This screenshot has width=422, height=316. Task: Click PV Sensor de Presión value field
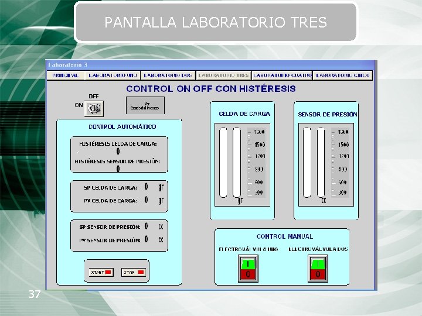146,239
